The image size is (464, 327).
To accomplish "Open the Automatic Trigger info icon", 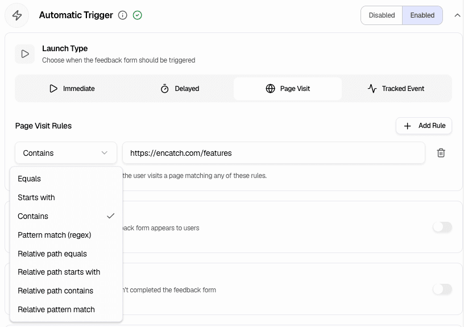I will pyautogui.click(x=122, y=15).
